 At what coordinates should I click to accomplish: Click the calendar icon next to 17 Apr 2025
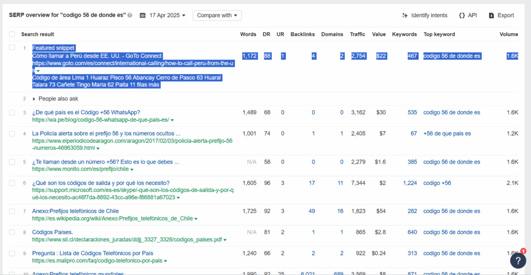pos(143,16)
